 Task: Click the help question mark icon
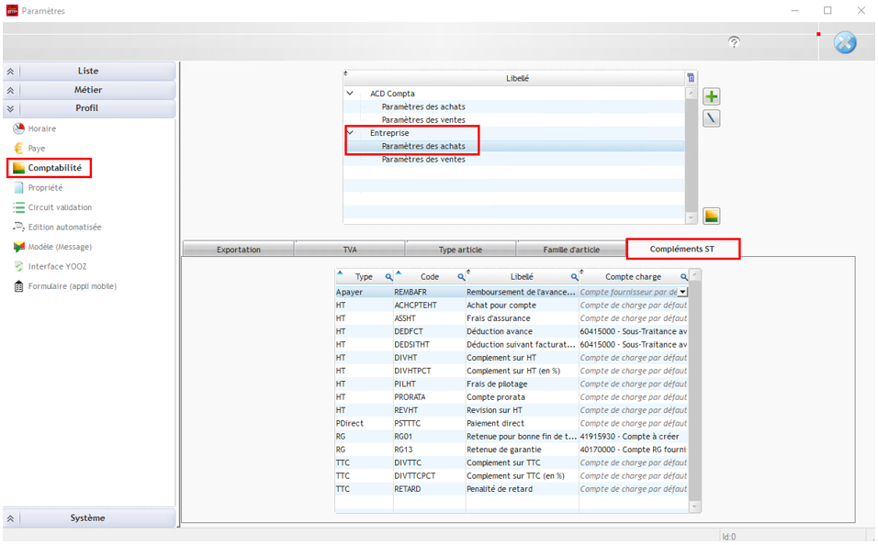pyautogui.click(x=734, y=42)
